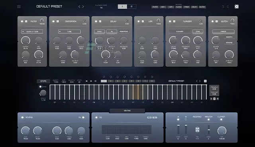The image size is (255, 147).
Task: Toggle the Flanger module power
Action: coord(170,21)
